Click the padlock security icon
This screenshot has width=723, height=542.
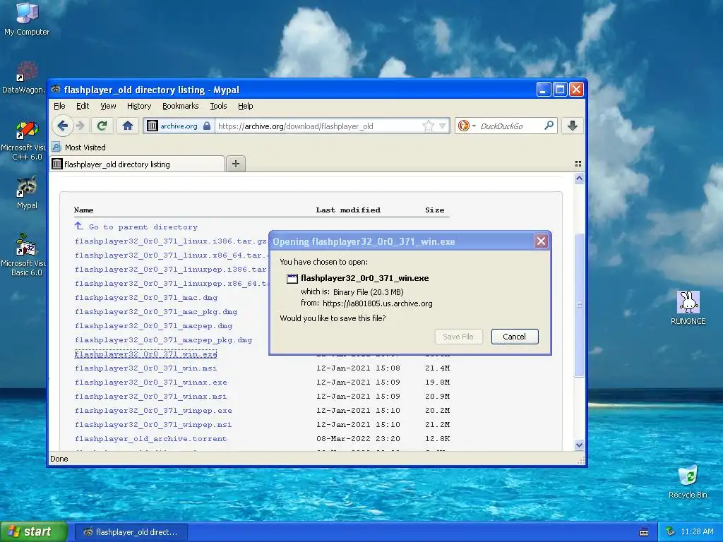pyautogui.click(x=207, y=126)
